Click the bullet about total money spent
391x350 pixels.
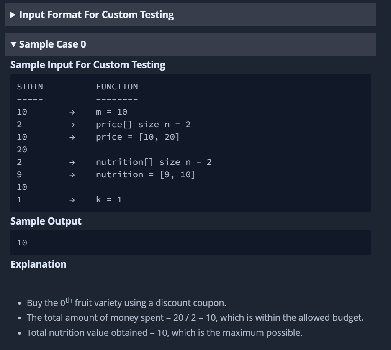click(x=195, y=318)
